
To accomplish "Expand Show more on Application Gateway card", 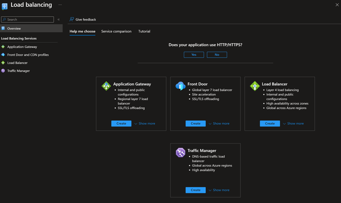I will point(145,123).
